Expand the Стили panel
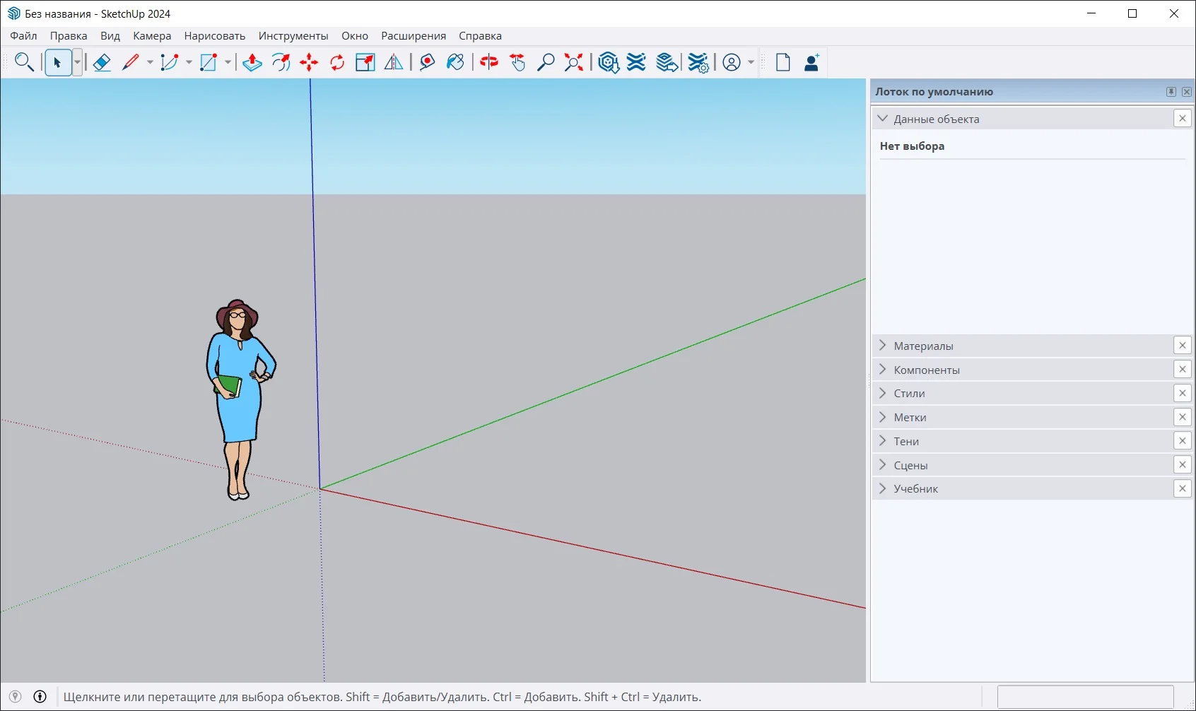The width and height of the screenshot is (1196, 711). click(883, 393)
